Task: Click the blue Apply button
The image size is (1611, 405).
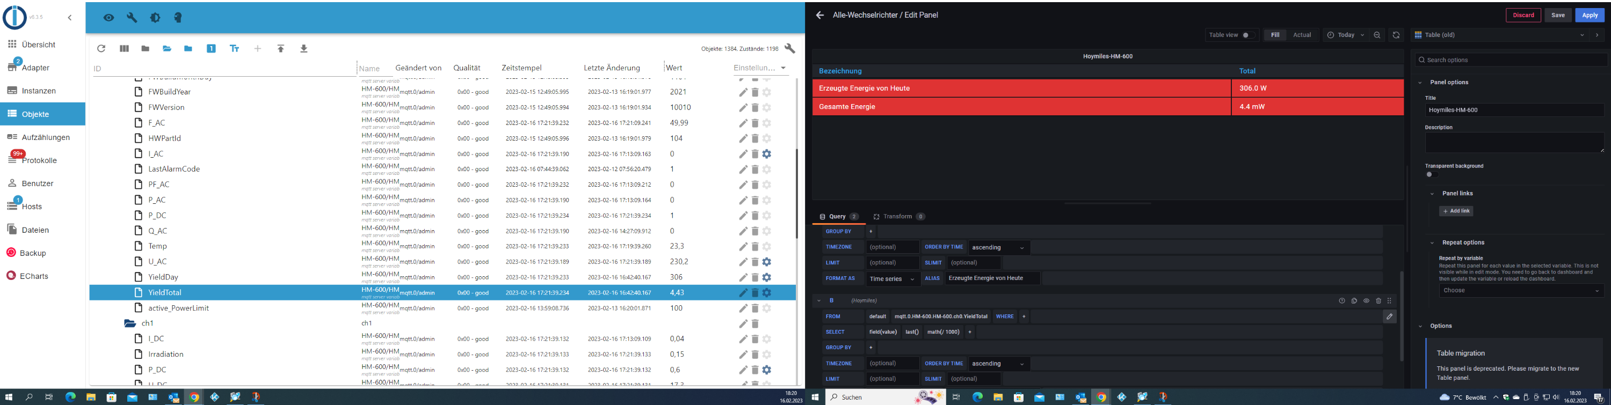Action: pos(1589,16)
